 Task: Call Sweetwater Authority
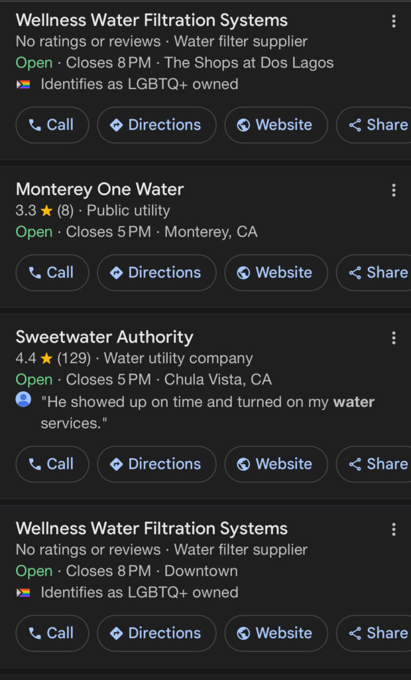coord(52,464)
